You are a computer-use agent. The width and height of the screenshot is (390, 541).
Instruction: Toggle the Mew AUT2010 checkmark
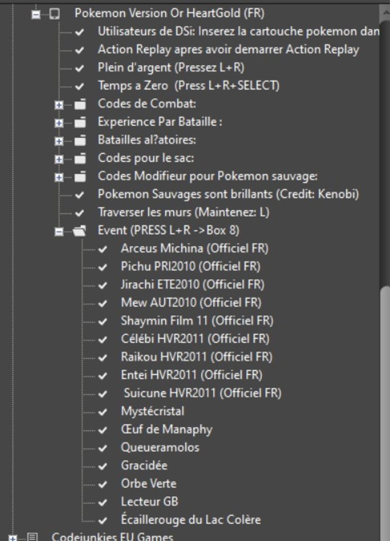tap(103, 303)
